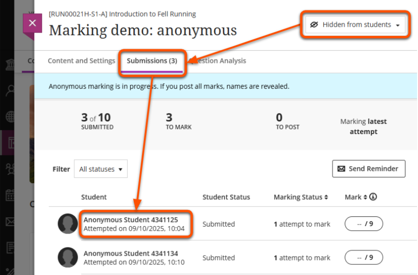This screenshot has height=275, width=418.
Task: Click the info icon beside Mark header
Action: (373, 197)
